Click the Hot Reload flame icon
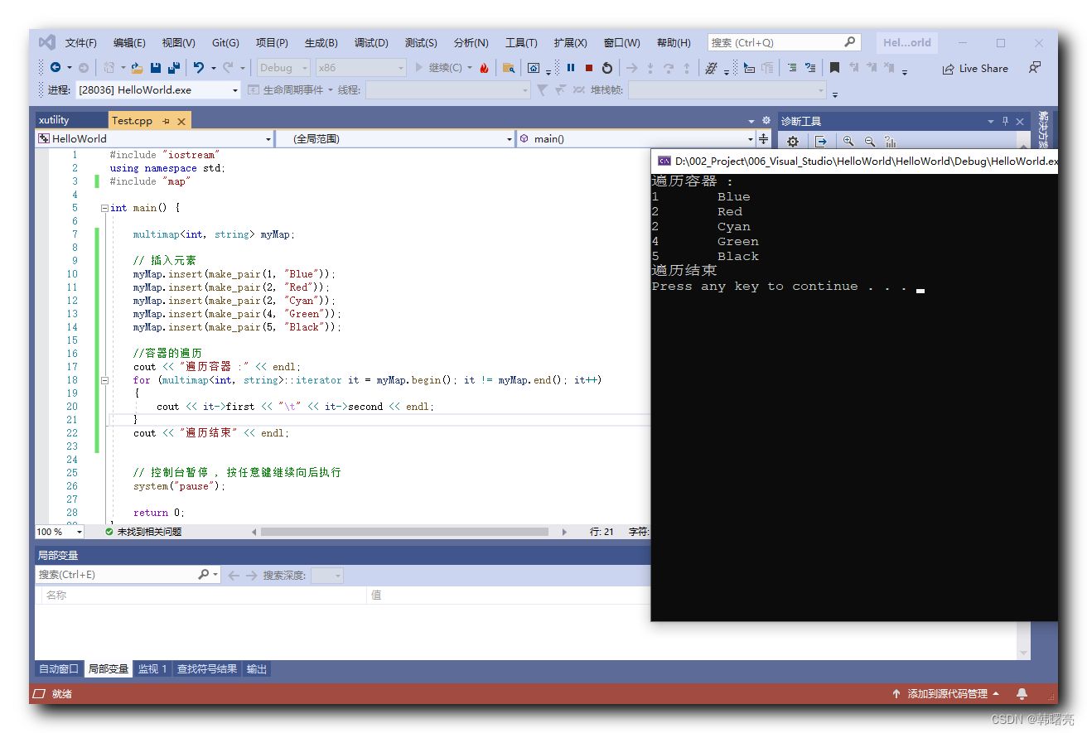This screenshot has width=1087, height=733. tap(484, 68)
